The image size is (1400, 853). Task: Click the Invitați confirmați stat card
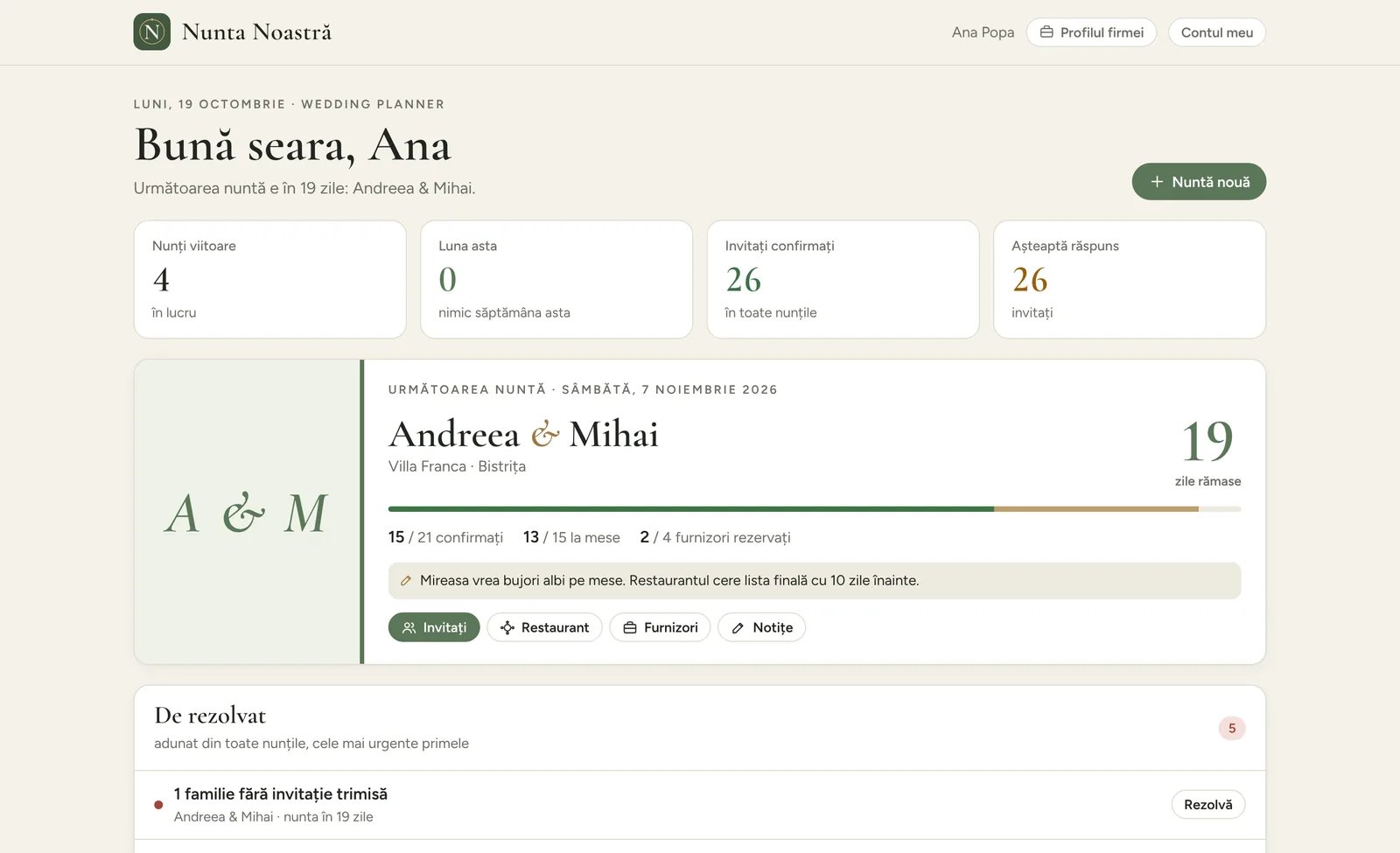843,279
